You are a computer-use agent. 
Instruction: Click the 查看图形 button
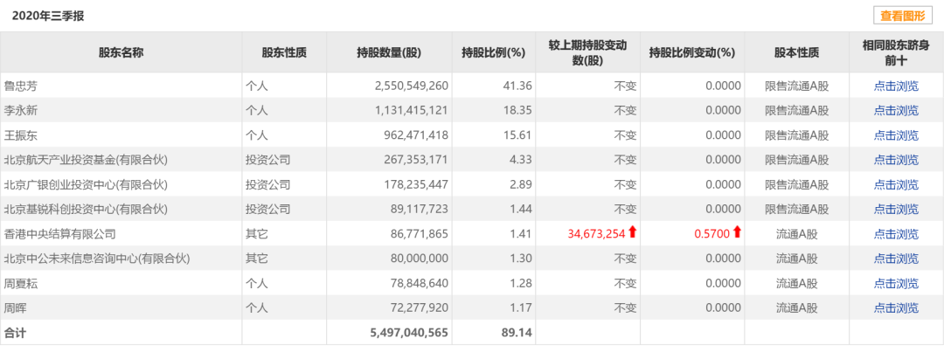(902, 17)
